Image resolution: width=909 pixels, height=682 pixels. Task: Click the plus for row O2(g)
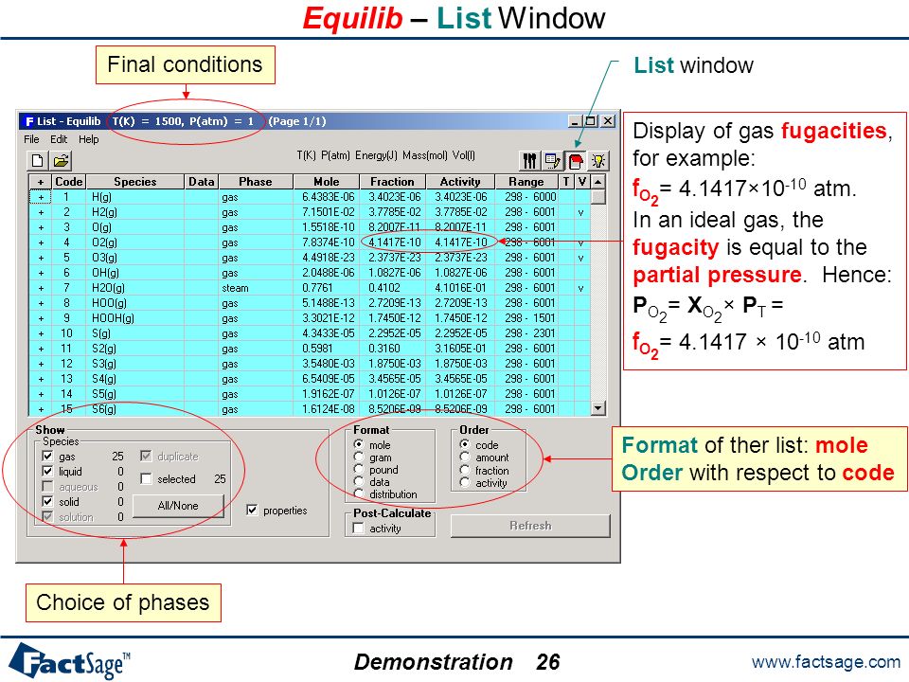[x=41, y=242]
